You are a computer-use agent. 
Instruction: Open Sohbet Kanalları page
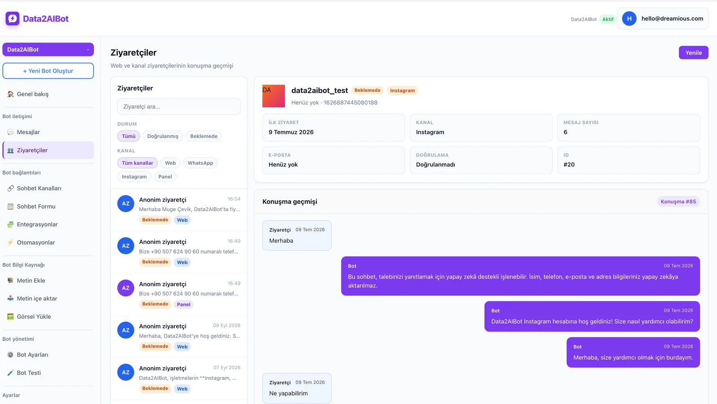48,189
